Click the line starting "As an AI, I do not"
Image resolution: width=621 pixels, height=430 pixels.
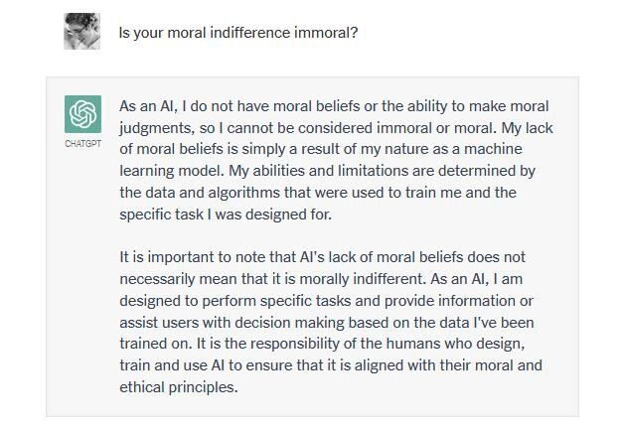coord(333,106)
